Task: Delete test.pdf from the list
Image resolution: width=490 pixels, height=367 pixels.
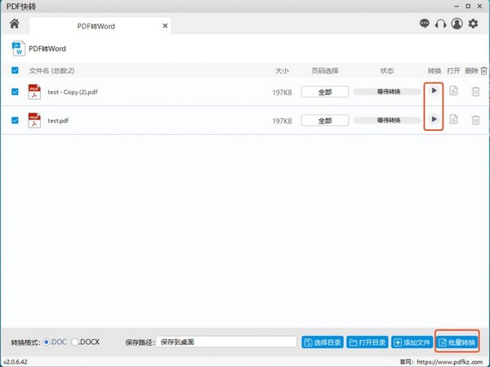Action: point(474,120)
